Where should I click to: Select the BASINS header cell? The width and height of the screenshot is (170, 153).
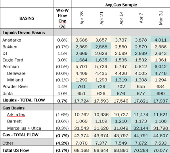point(27,18)
